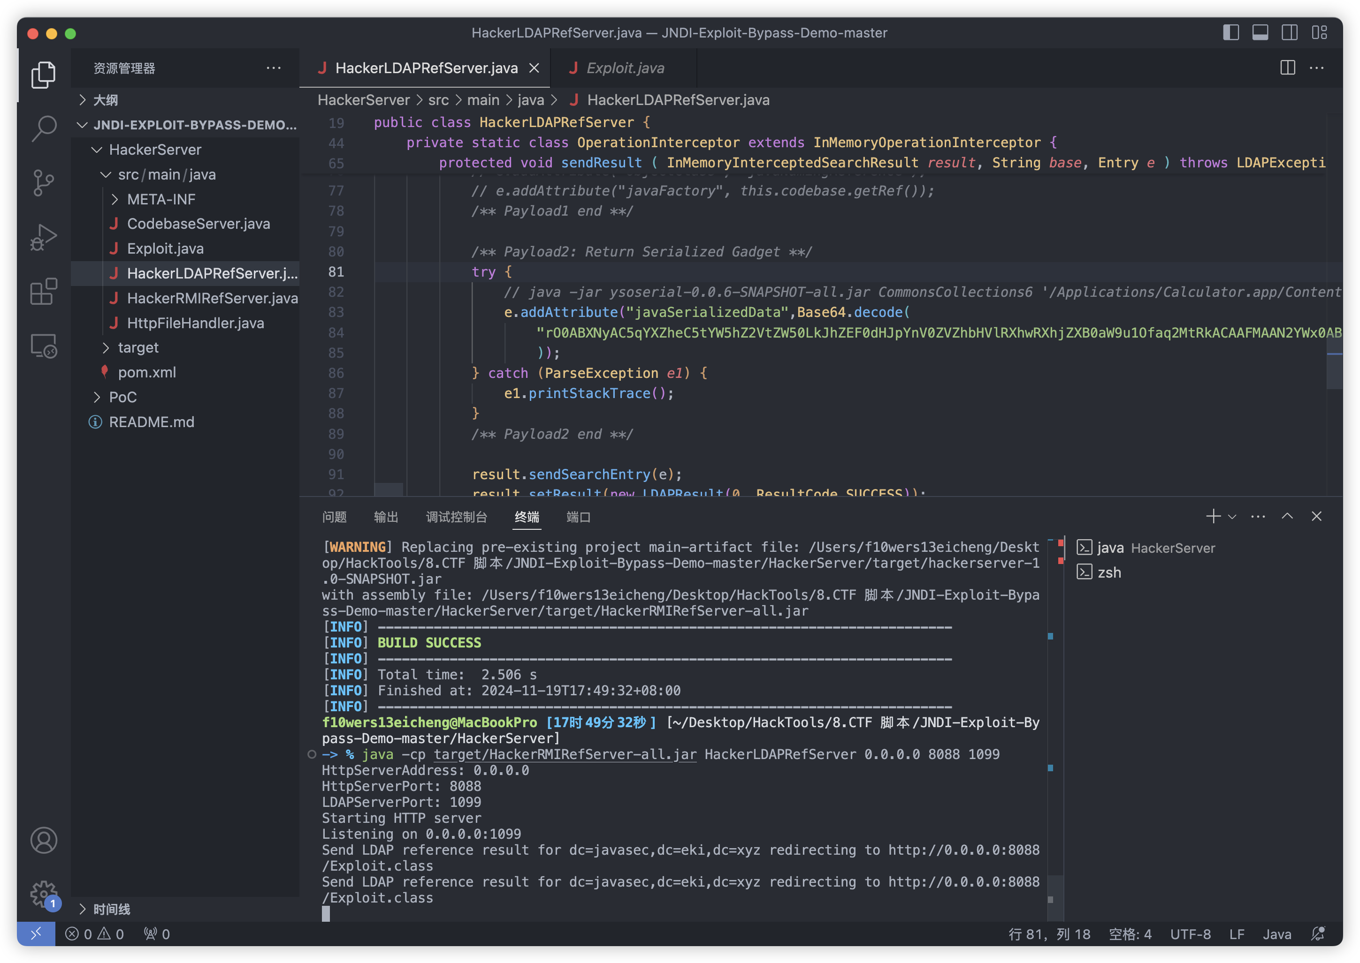This screenshot has width=1360, height=963.
Task: Collapse the JNDI-EXPLOIT-BYPASS-DEMO root folder
Action: point(185,125)
